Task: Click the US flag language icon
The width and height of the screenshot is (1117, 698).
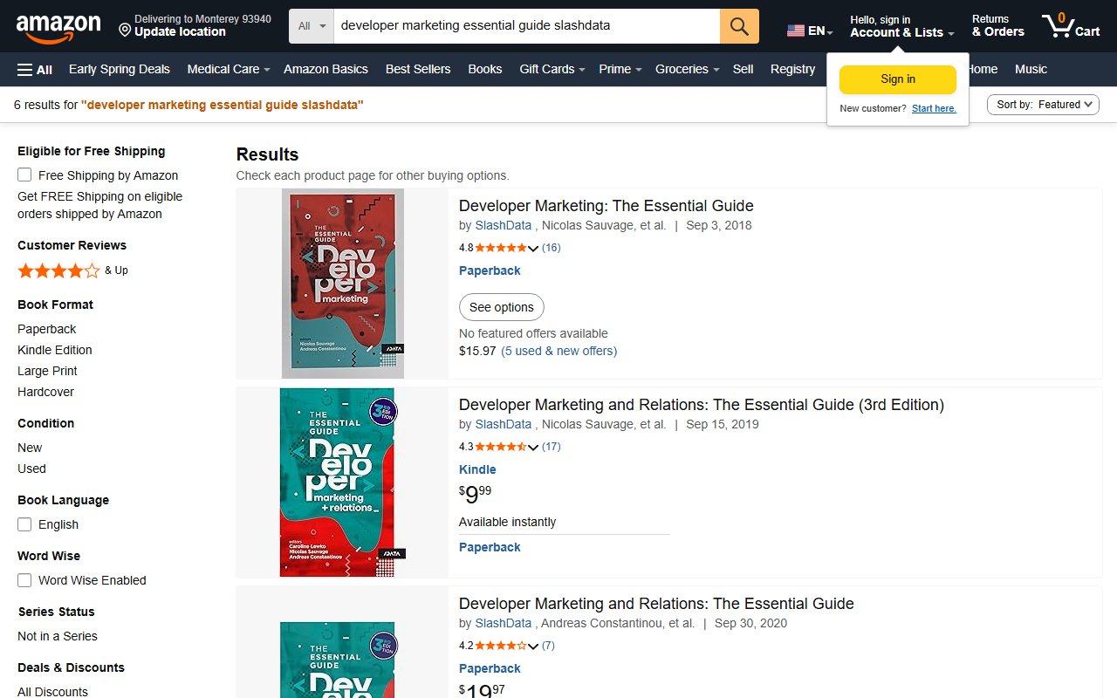Action: (795, 29)
